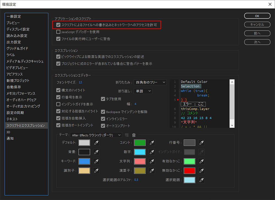Click the デフォルト gray color swatch
The image size is (275, 200).
pyautogui.click(x=84, y=143)
